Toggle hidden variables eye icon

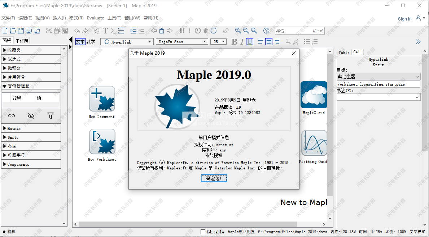point(31,116)
